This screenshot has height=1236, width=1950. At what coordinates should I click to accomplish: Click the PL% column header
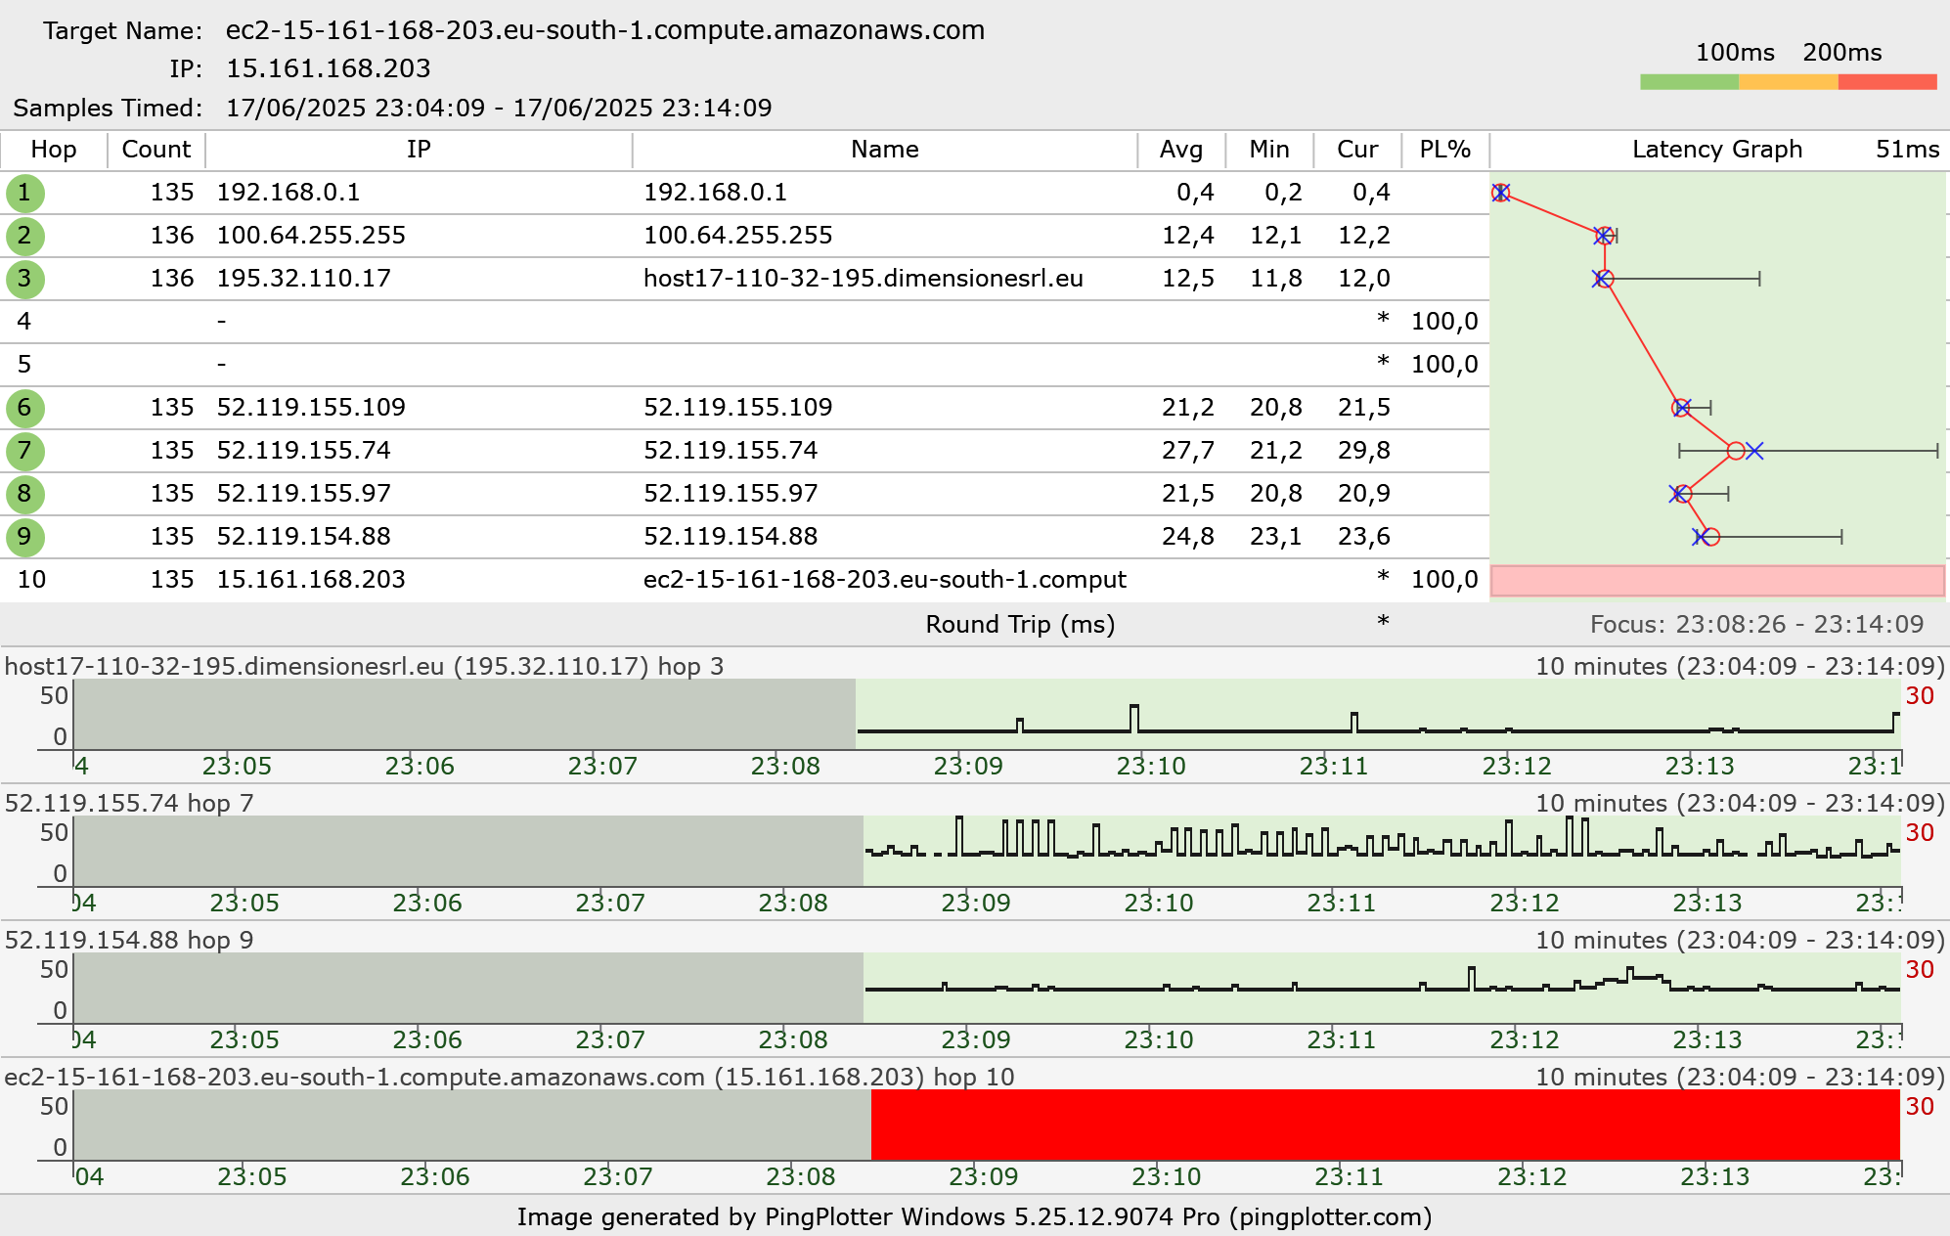[1444, 150]
